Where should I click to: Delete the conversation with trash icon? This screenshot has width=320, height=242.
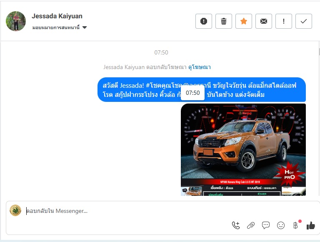tap(224, 21)
